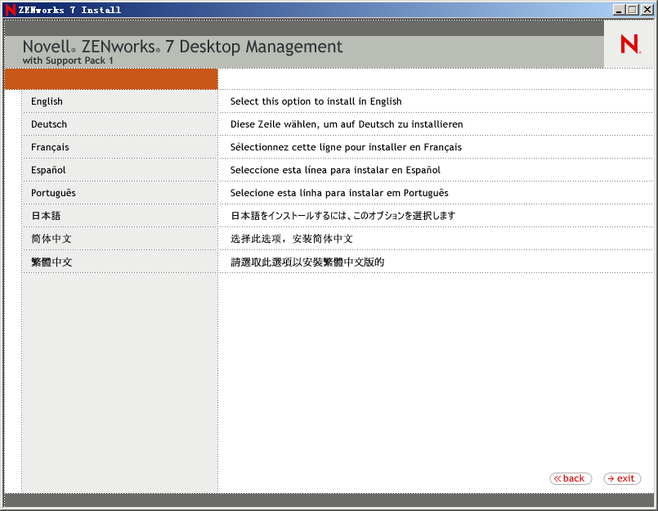Click the back button
This screenshot has width=658, height=511.
[x=571, y=478]
